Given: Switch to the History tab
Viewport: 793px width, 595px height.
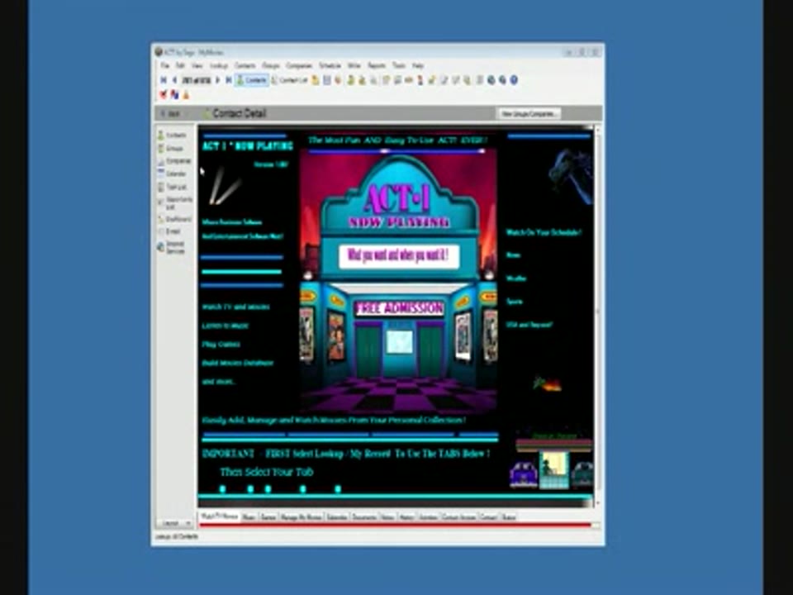Looking at the screenshot, I should click(x=406, y=517).
